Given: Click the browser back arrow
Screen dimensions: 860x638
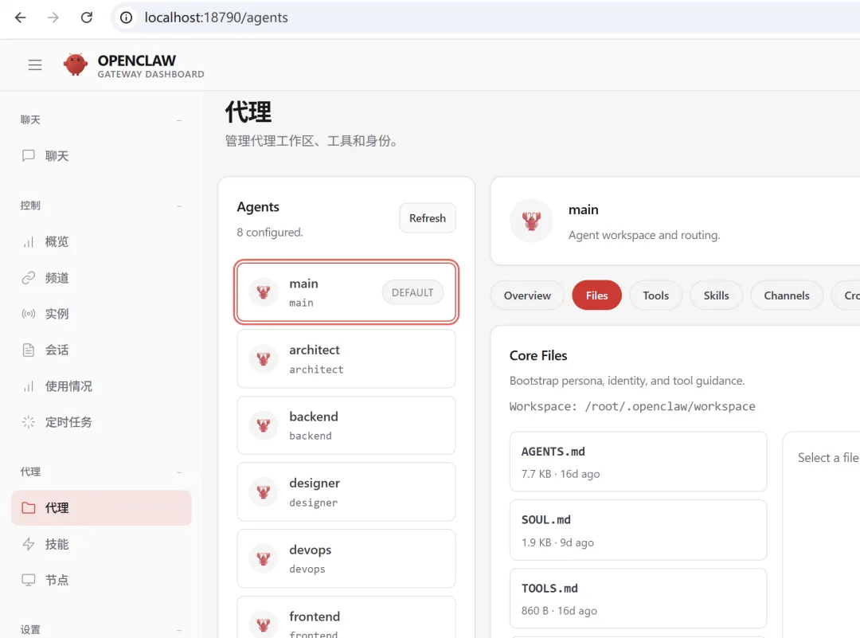Looking at the screenshot, I should pyautogui.click(x=20, y=18).
